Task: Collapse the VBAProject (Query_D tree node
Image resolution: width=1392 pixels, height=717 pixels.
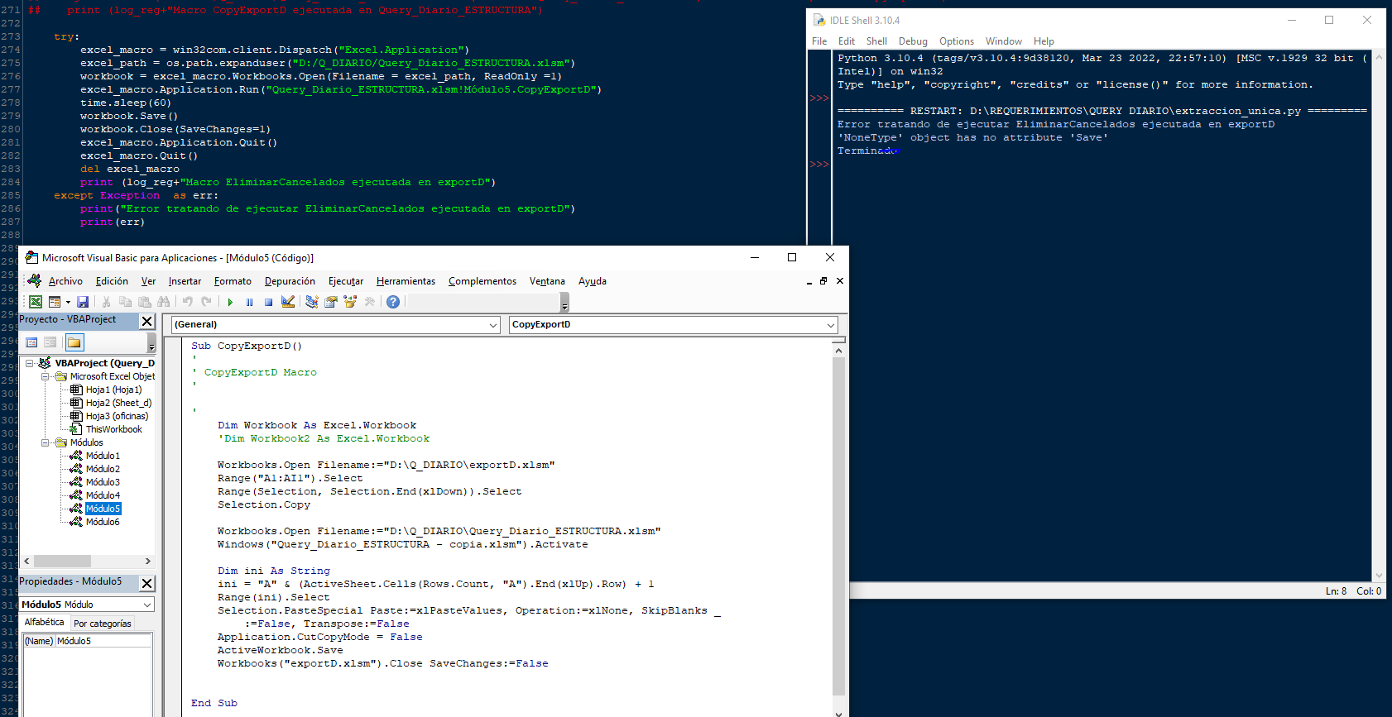Action: [30, 363]
